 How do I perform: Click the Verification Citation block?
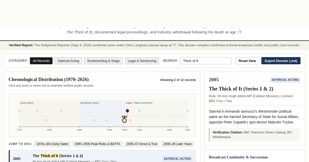pyautogui.click(x=255, y=135)
